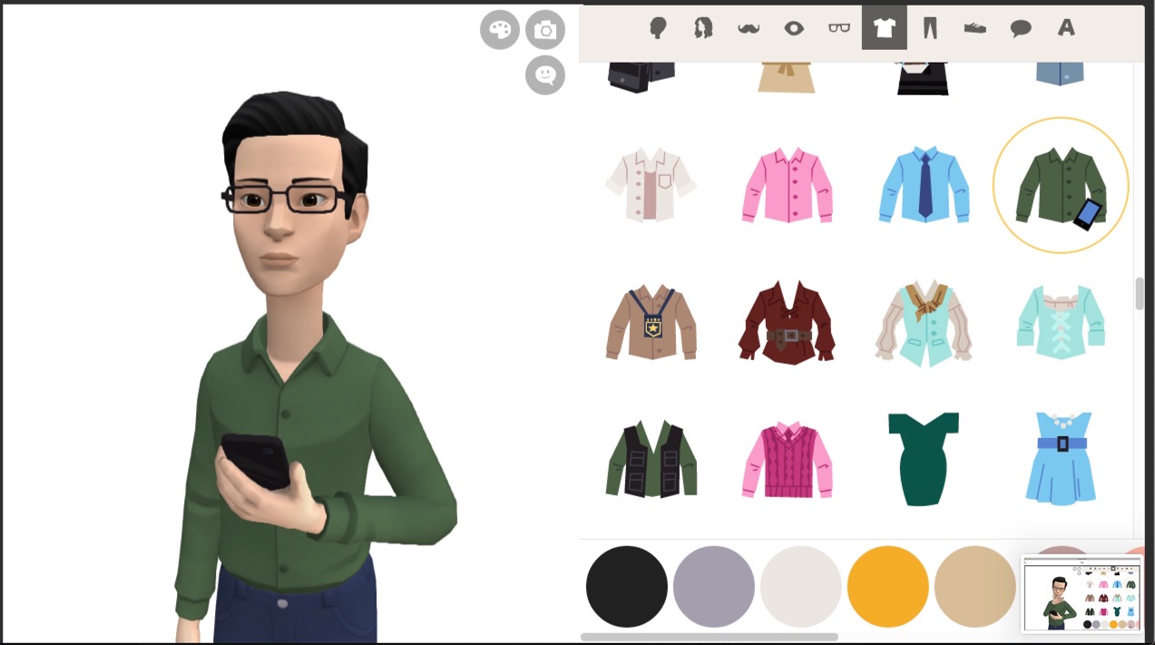Choose the dark green off-shoulder dress
The width and height of the screenshot is (1155, 645).
pyautogui.click(x=925, y=458)
